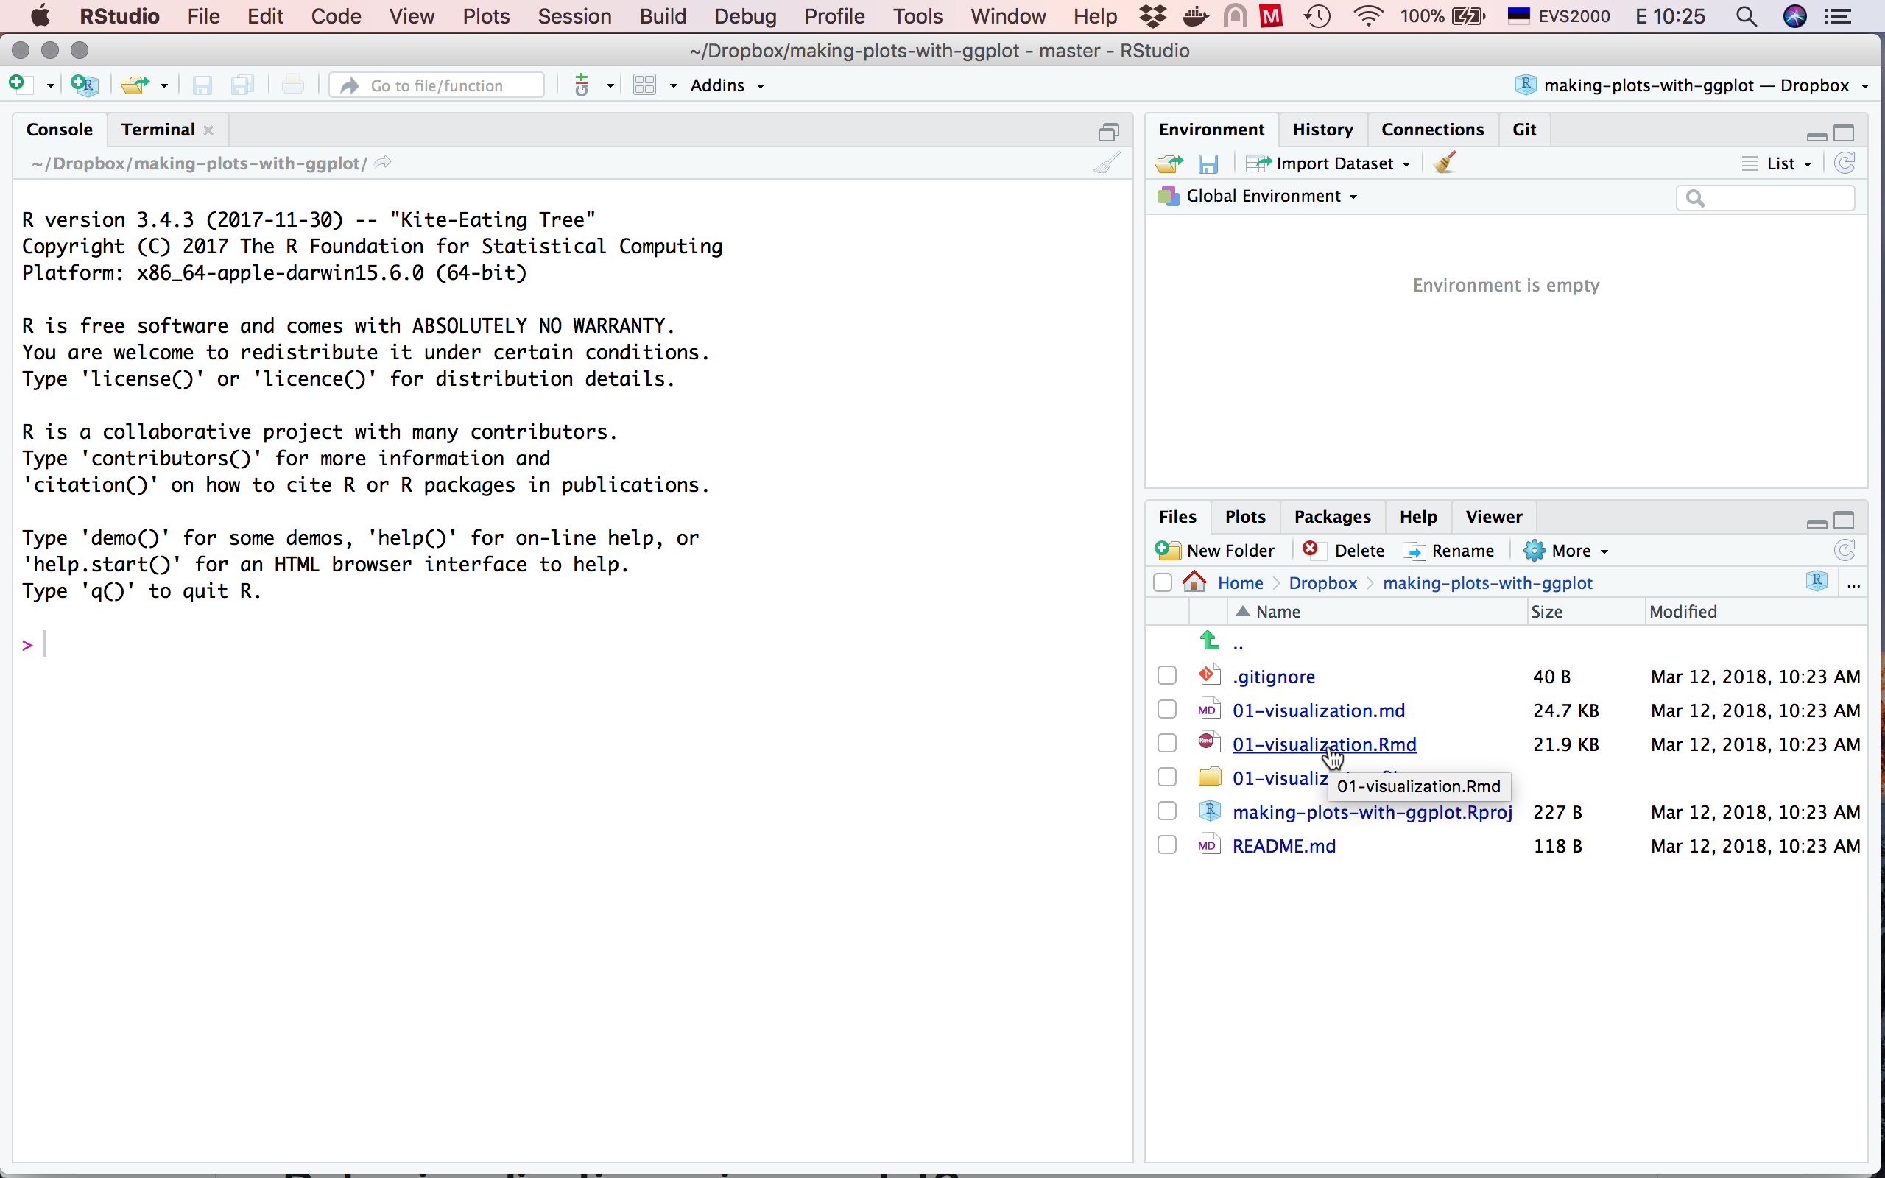Switch to the Terminal tab
The width and height of the screenshot is (1885, 1178).
[158, 130]
